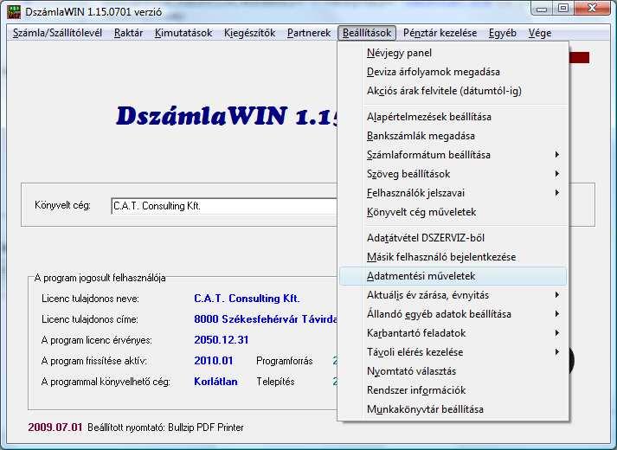
Task: Expand Karbantartó feladatok submenu
Action: pos(453,333)
